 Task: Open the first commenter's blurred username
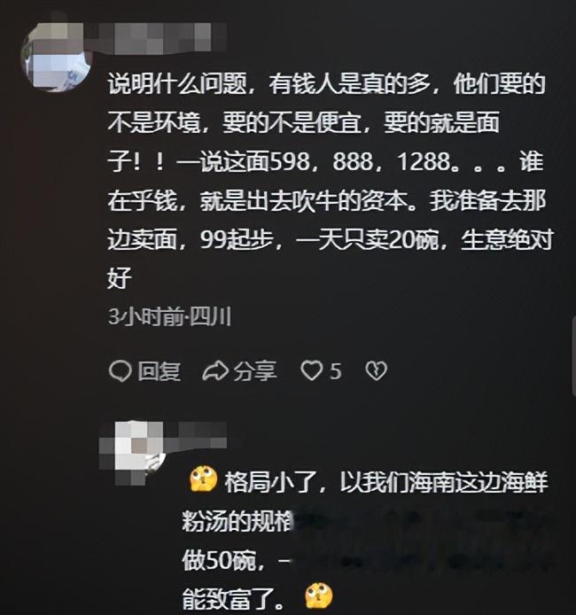pos(159,38)
